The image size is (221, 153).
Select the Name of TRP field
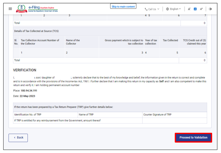(x=110, y=114)
